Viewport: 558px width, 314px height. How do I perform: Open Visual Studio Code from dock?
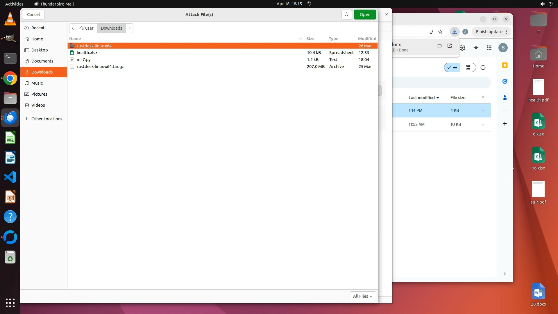(x=10, y=177)
